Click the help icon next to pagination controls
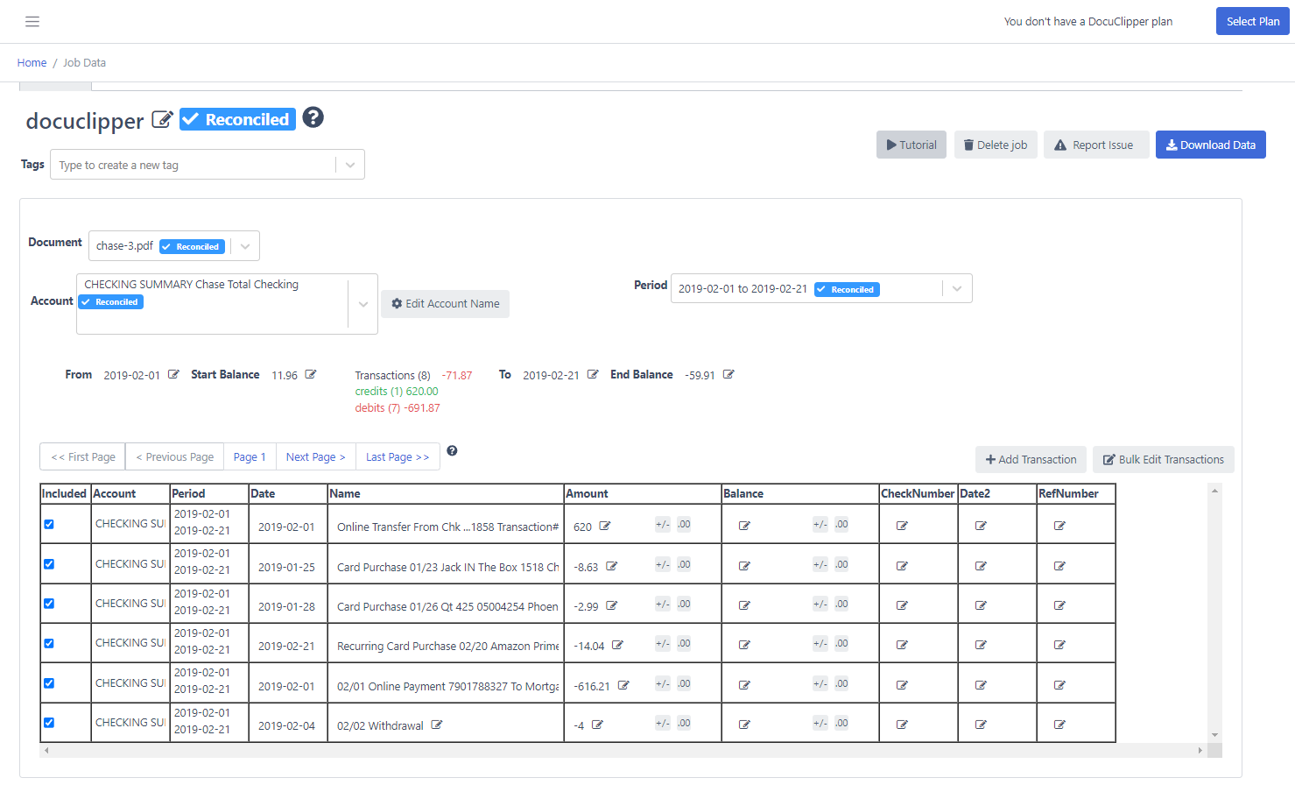The height and width of the screenshot is (799, 1295). coord(452,450)
